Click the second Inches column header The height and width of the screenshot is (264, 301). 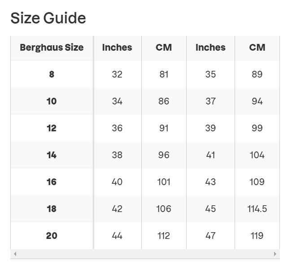[x=210, y=48]
